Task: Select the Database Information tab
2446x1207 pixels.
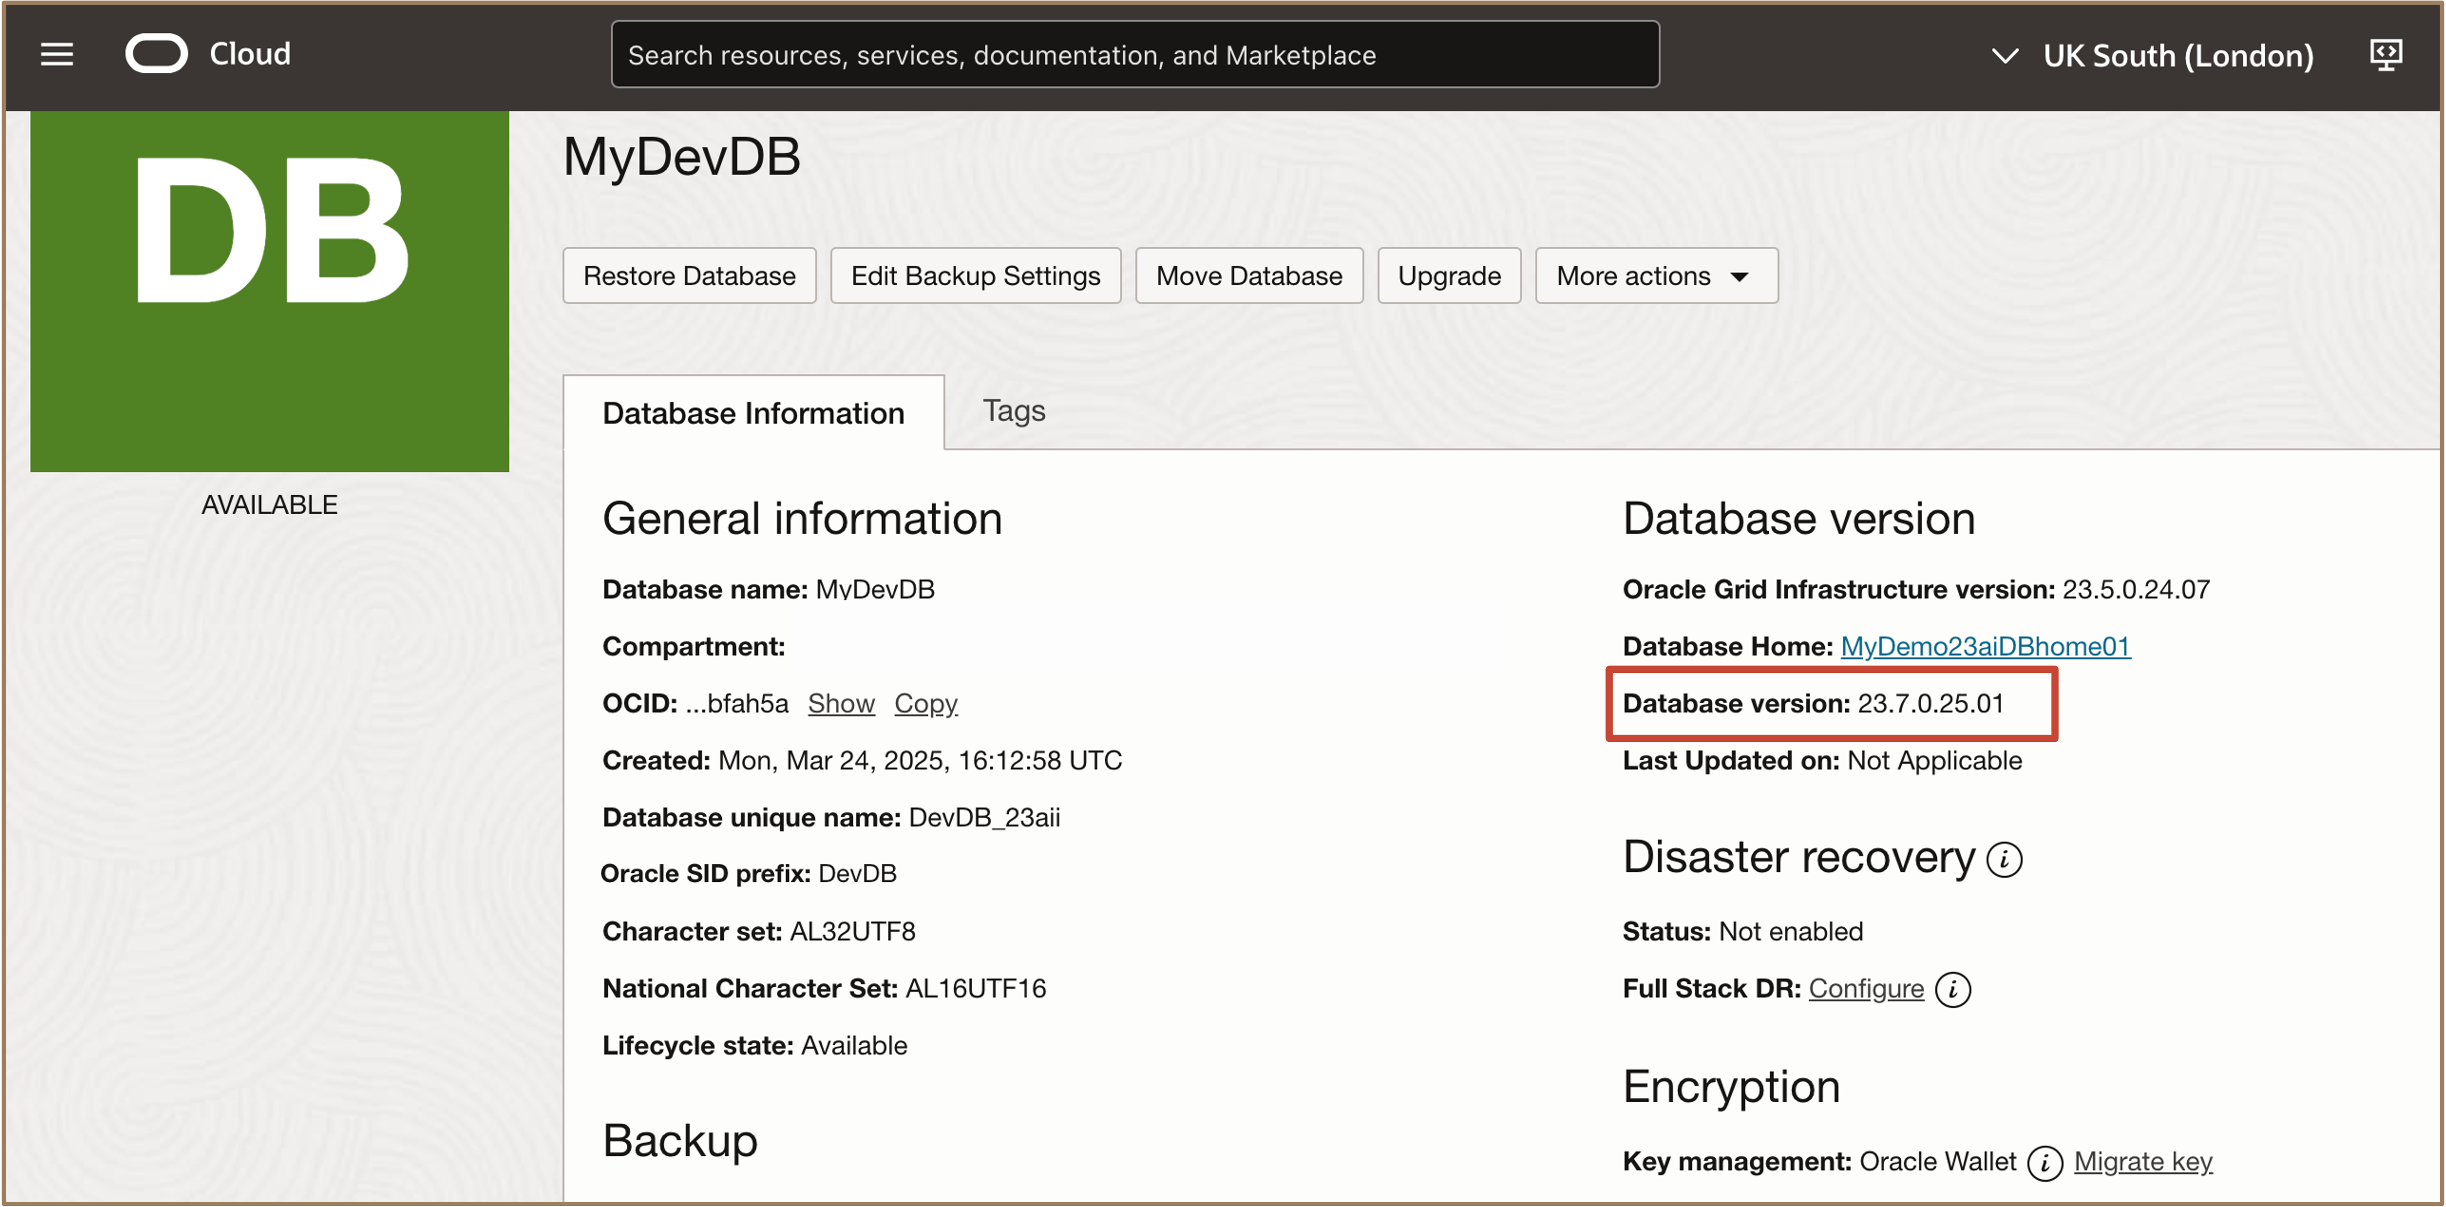Action: pos(753,413)
